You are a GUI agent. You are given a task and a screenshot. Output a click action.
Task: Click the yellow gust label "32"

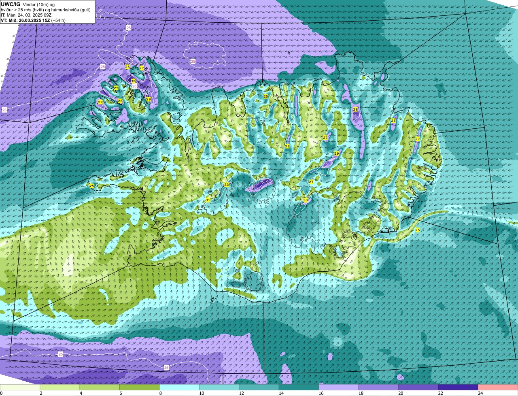coord(133,81)
